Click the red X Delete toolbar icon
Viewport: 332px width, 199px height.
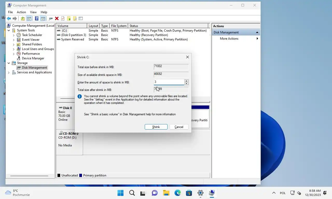point(57,18)
